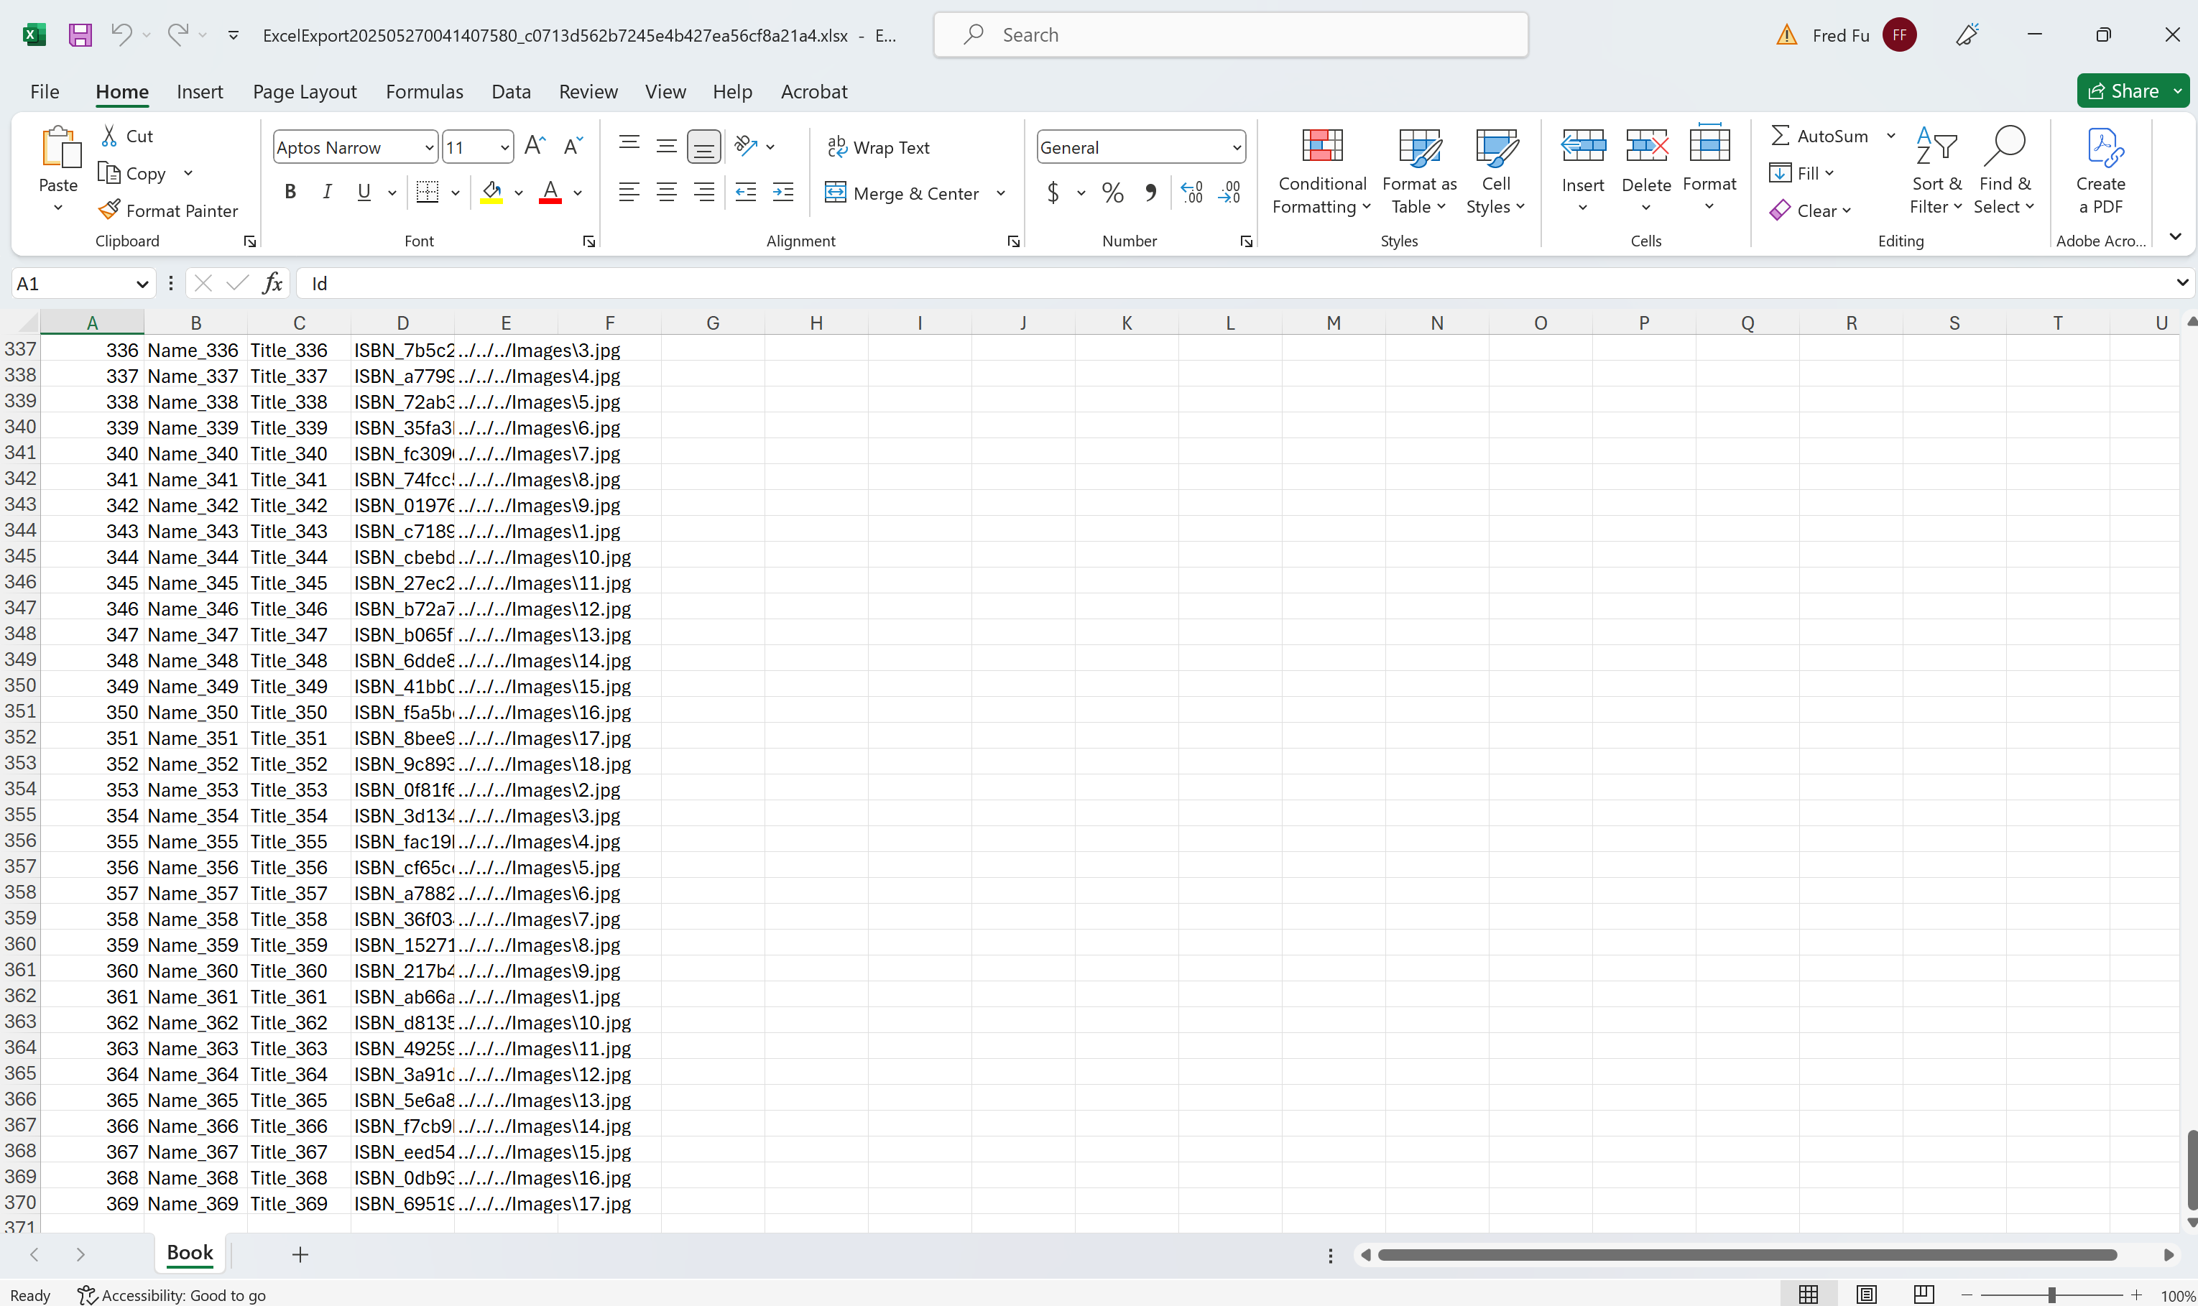Open the Page Layout ribbon tab
Screen dimensions: 2198x1306
[x=305, y=91]
